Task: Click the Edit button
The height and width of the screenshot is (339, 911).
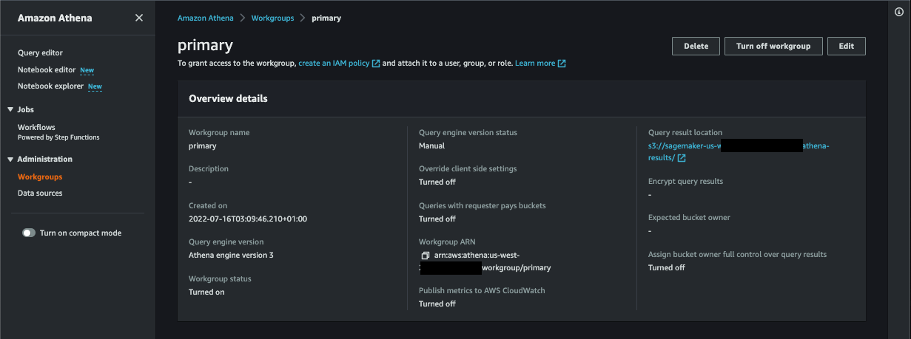Action: [847, 46]
